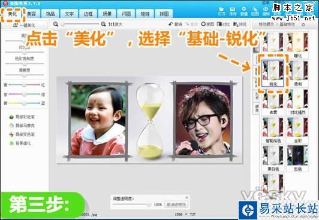Adjust the 紫-绿 color balance slider
The height and width of the screenshot is (220, 319).
[25, 94]
